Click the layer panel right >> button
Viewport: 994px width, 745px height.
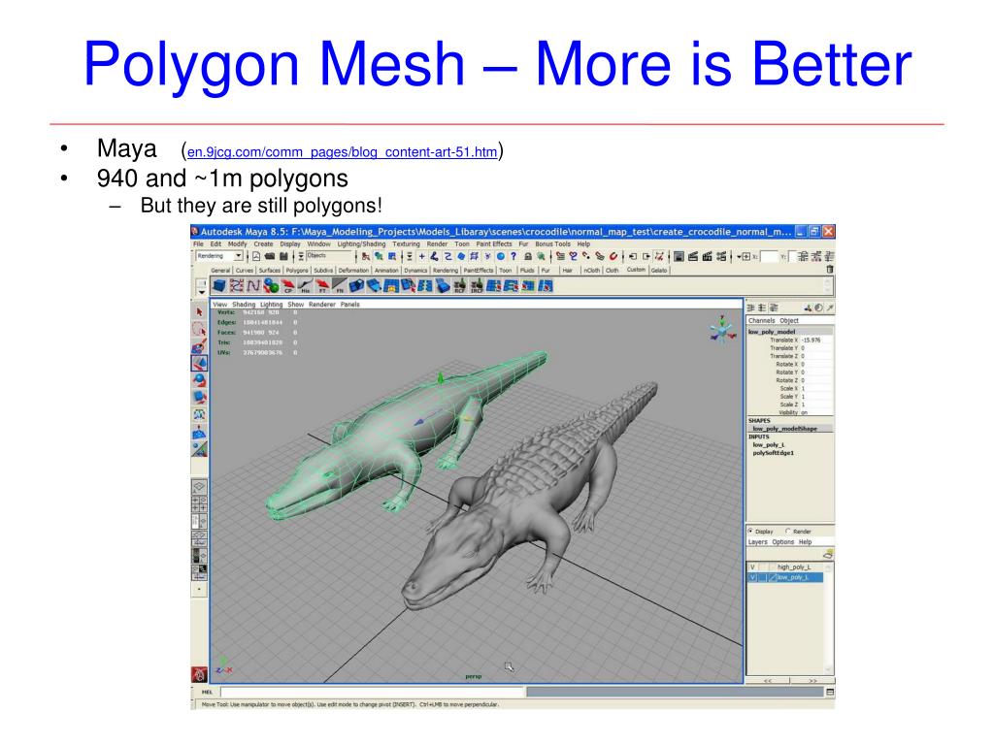coord(812,681)
